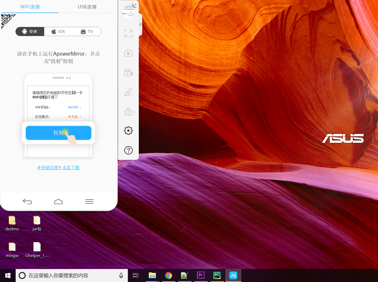Open File Explorer from the taskbar
The width and height of the screenshot is (378, 282).
click(x=152, y=275)
